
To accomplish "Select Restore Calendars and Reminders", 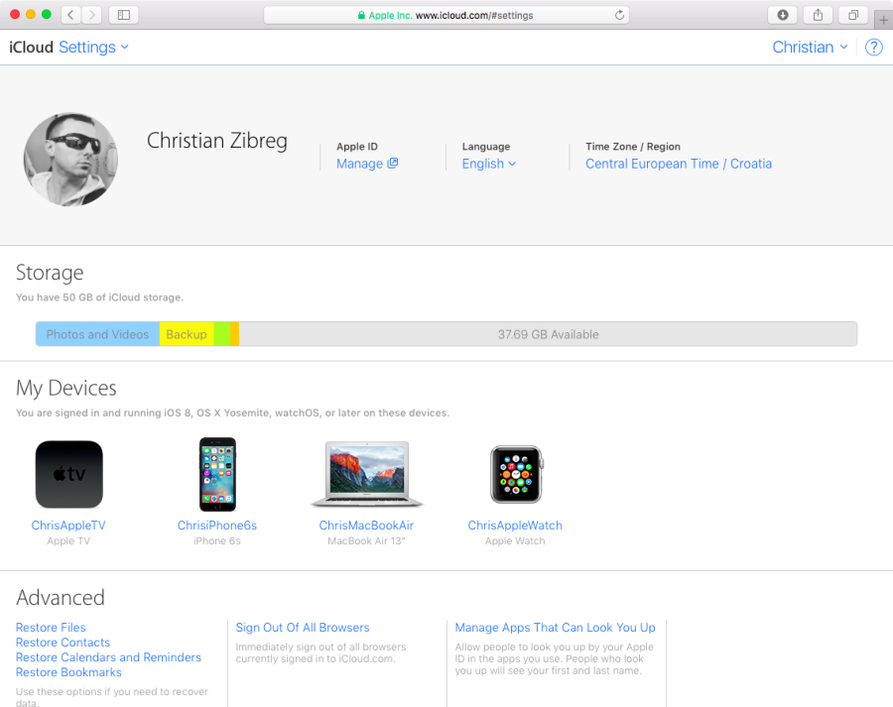I will pyautogui.click(x=108, y=656).
